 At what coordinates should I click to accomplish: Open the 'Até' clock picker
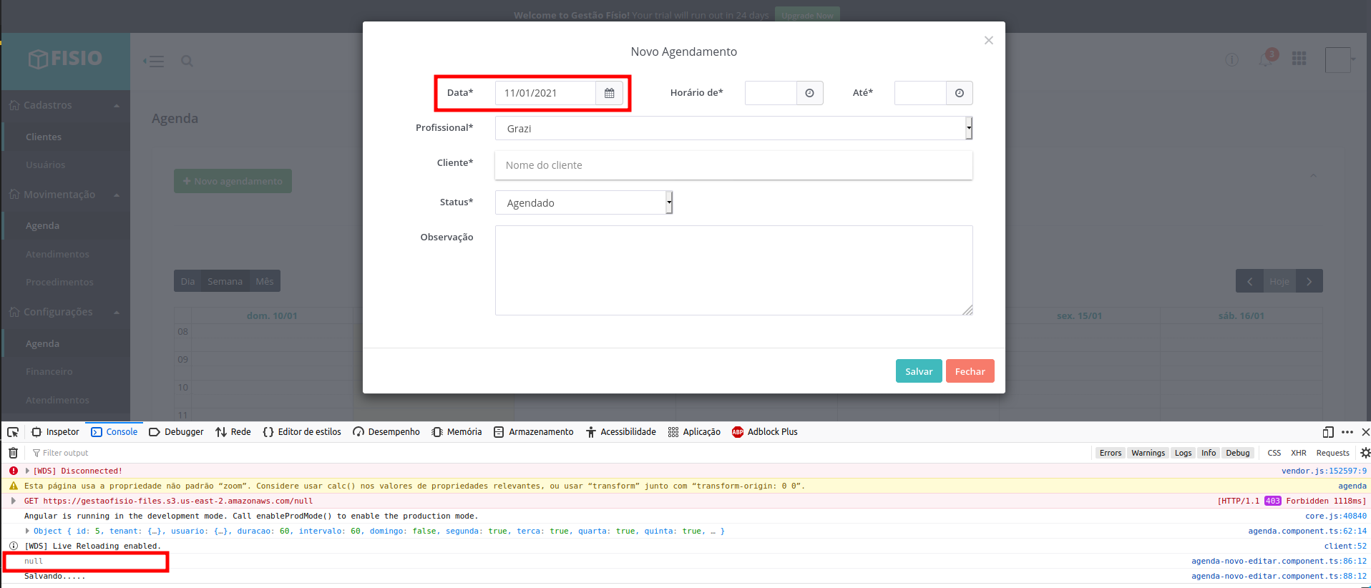click(x=959, y=93)
